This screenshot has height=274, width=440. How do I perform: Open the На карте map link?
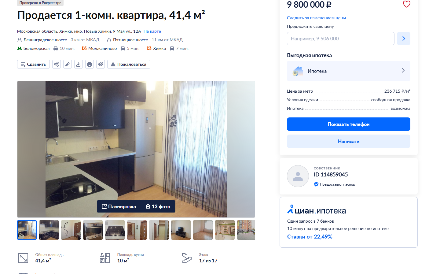(152, 31)
